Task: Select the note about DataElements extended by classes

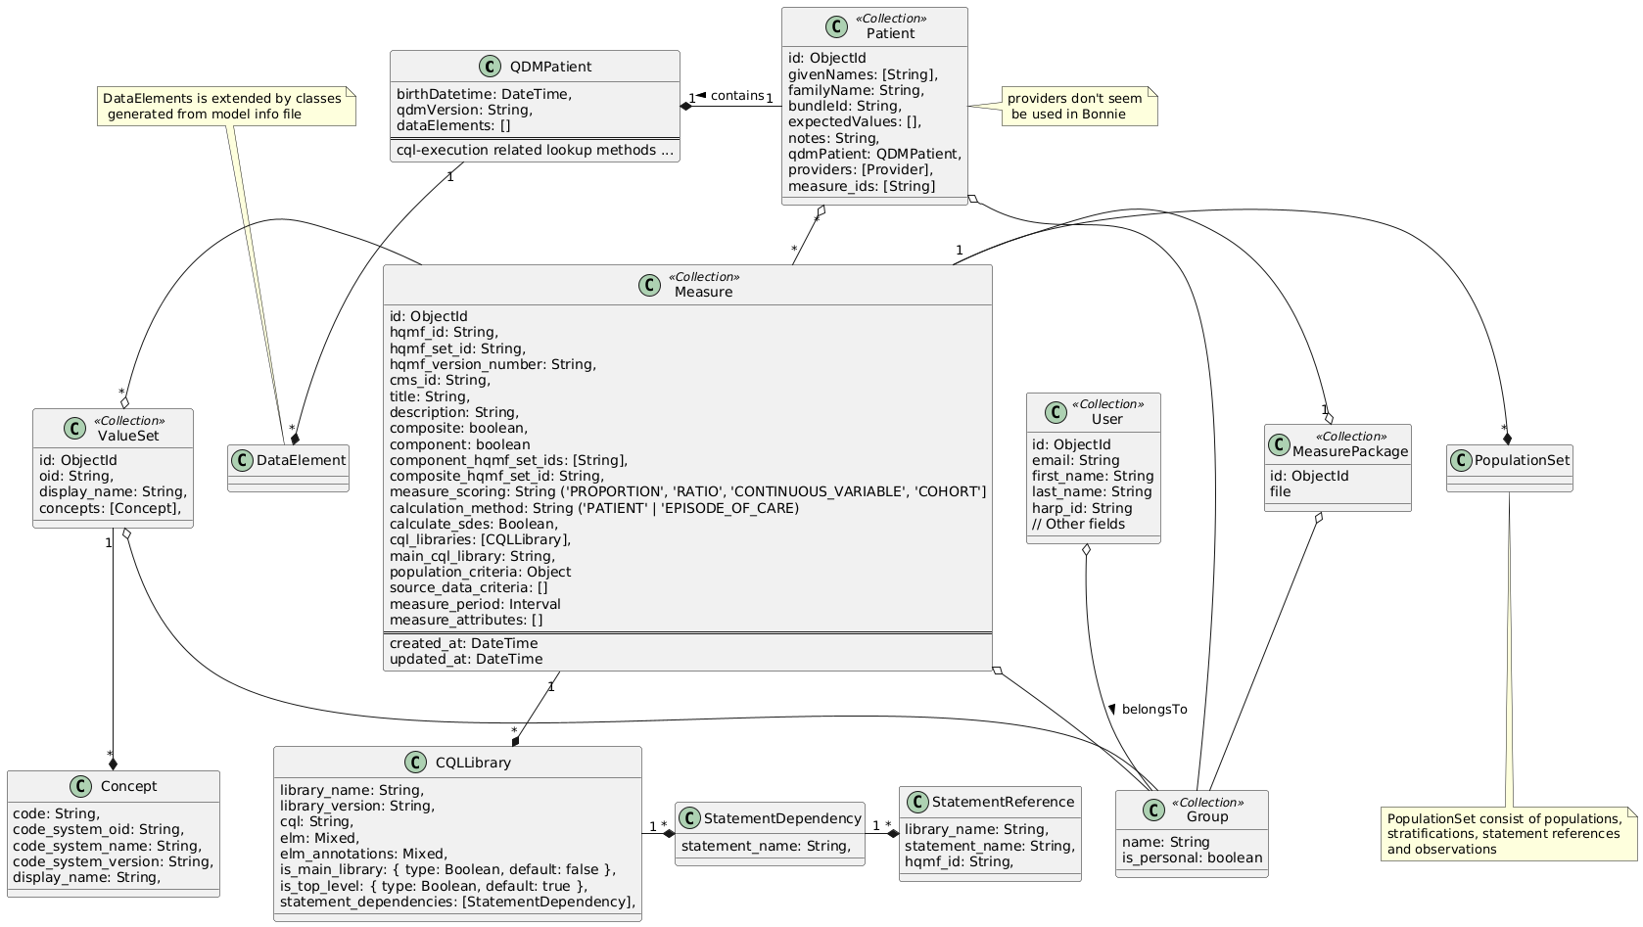Action: click(x=226, y=106)
